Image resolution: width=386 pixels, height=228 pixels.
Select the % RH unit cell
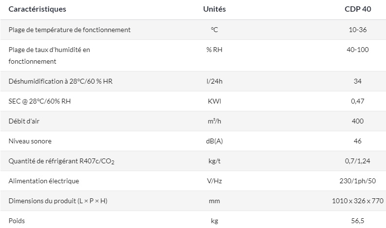214,50
